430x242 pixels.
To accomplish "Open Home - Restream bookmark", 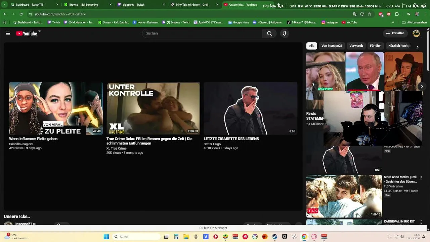I will [x=145, y=23].
